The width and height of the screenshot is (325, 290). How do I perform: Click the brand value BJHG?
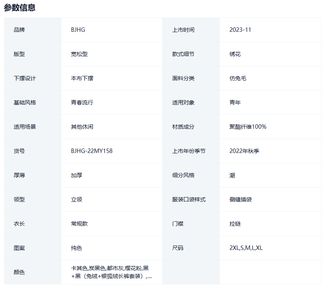pos(78,30)
